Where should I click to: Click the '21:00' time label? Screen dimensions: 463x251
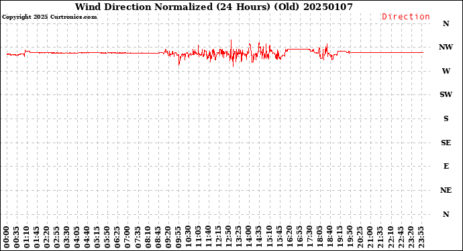point(370,238)
